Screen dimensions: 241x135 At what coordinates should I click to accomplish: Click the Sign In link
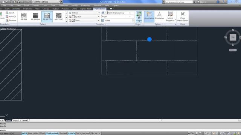pyautogui.click(x=203, y=2)
